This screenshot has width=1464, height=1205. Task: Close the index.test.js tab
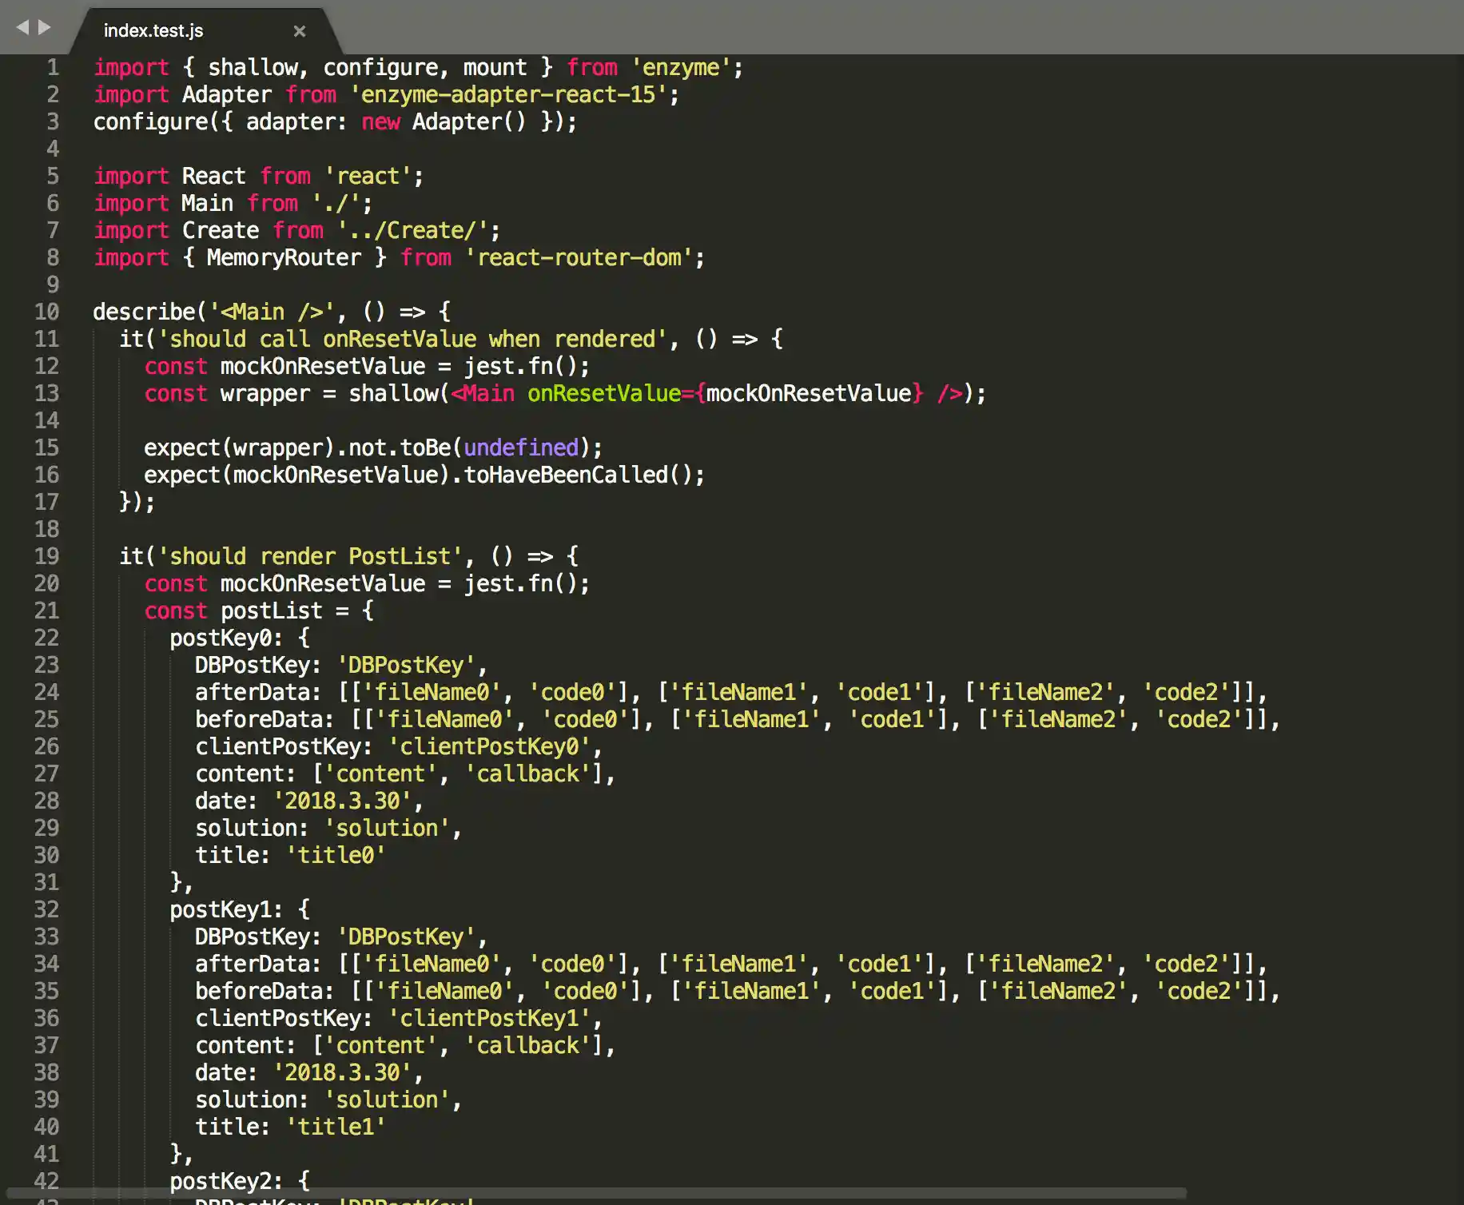click(x=300, y=31)
